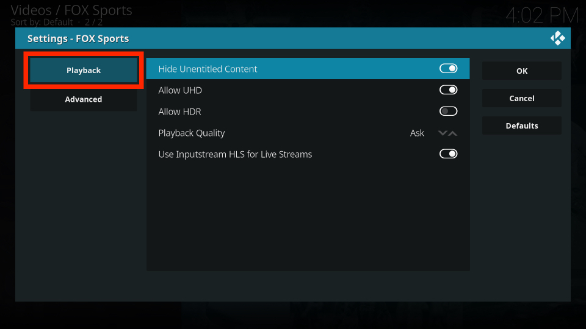Viewport: 586px width, 329px height.
Task: Decrease Playback Quality with down chevron
Action: click(443, 133)
